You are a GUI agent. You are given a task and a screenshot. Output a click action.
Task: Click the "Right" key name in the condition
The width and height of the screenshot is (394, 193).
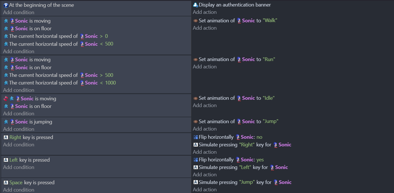coord(15,137)
